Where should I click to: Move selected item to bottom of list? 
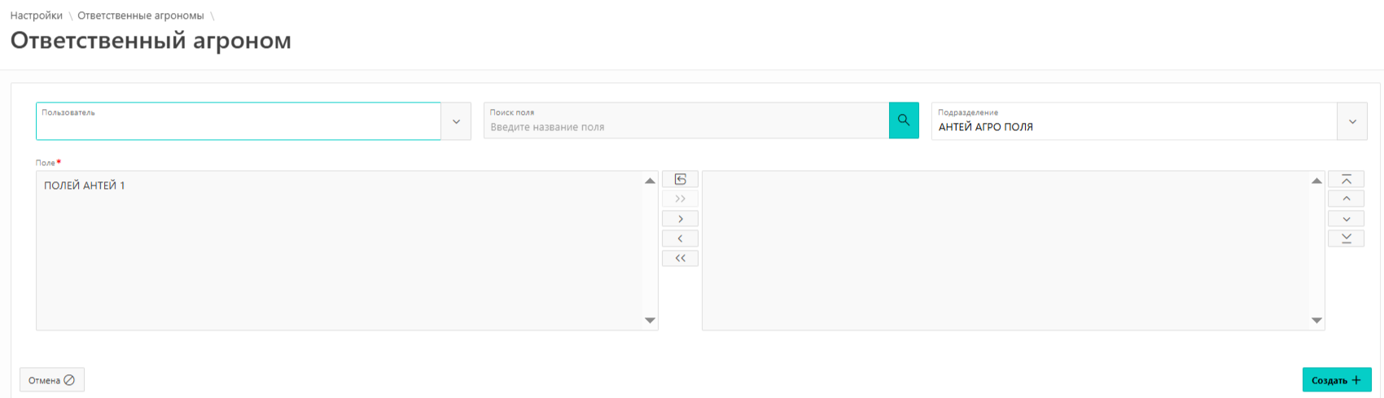click(1346, 238)
